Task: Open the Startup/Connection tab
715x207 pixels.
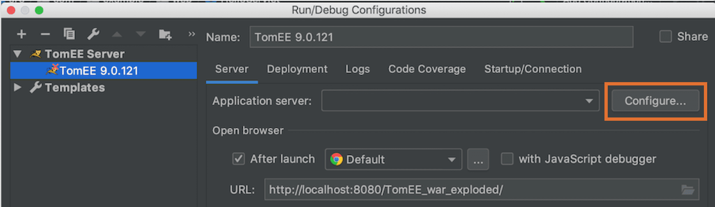Action: click(533, 69)
